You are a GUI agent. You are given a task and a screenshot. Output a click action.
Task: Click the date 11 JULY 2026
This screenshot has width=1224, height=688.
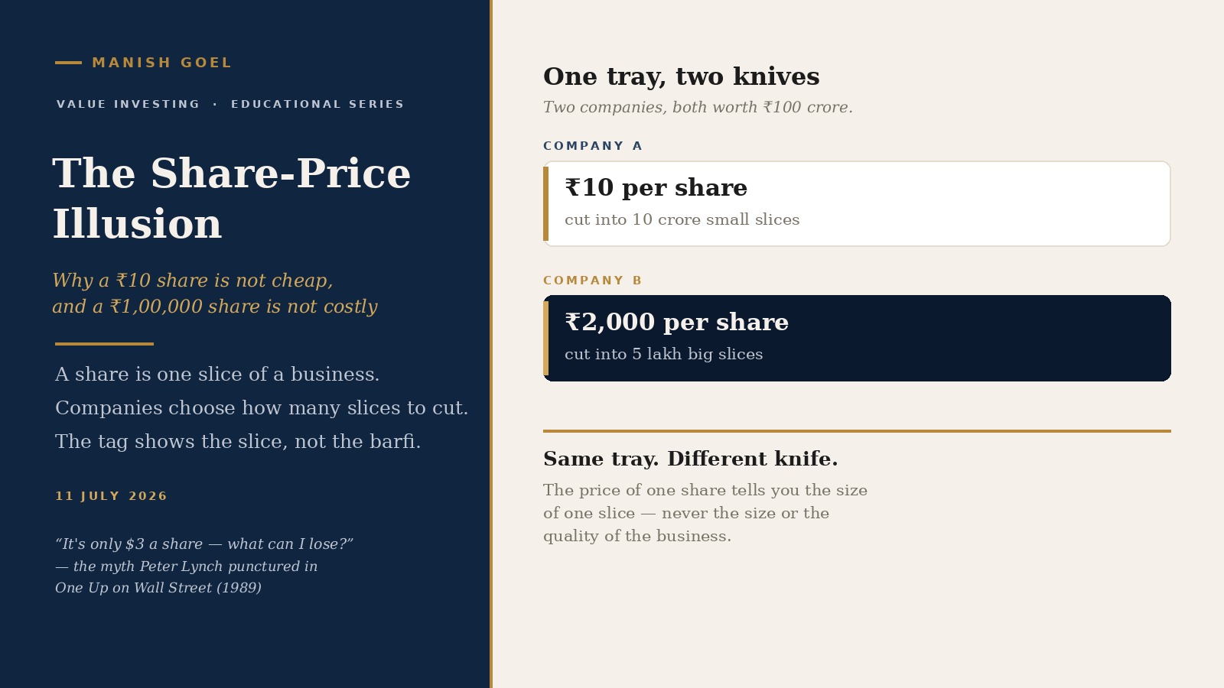[x=111, y=496]
